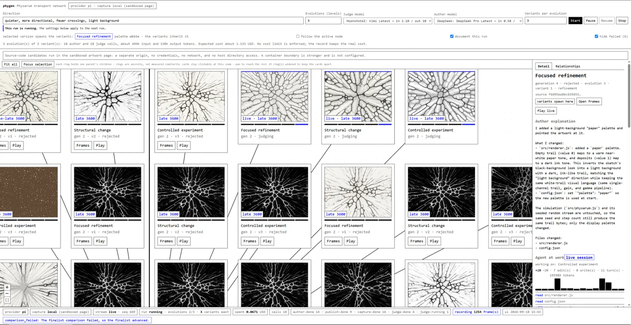Click into the Direction text field
Image resolution: width=631 pixels, height=325 pixels.
click(x=153, y=21)
